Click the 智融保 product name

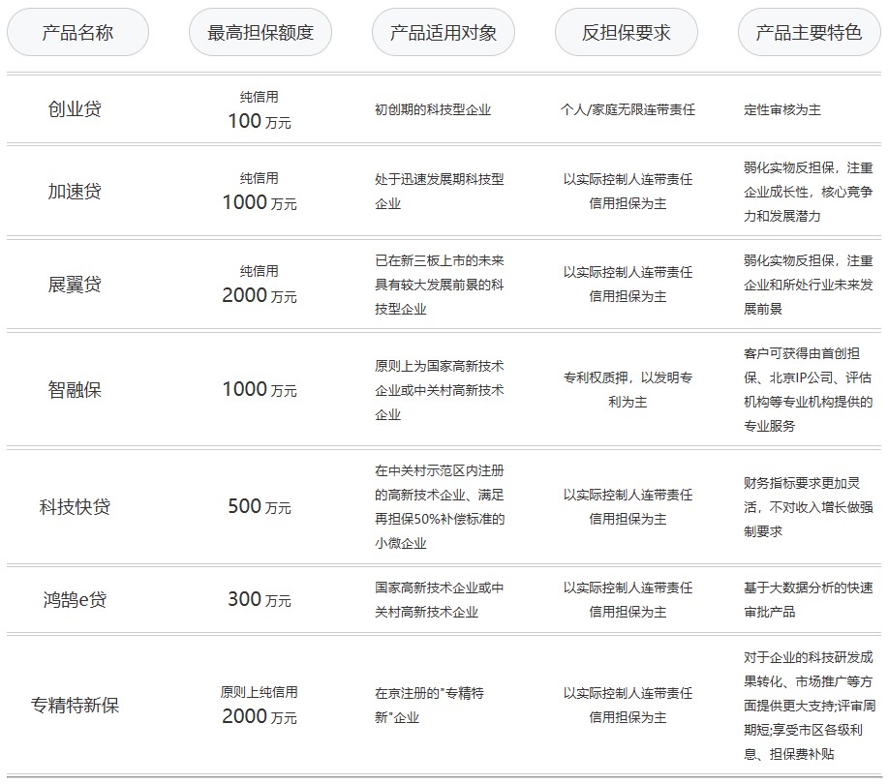pyautogui.click(x=75, y=390)
